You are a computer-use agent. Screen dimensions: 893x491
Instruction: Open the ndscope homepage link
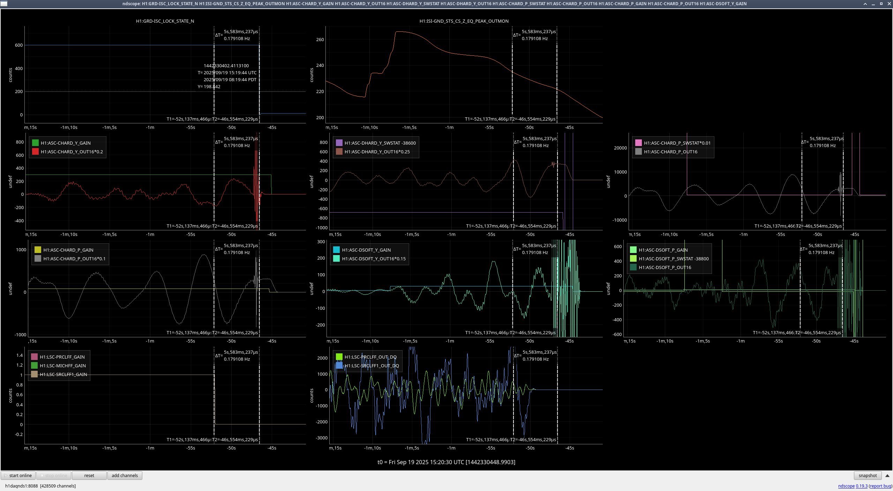[846, 486]
